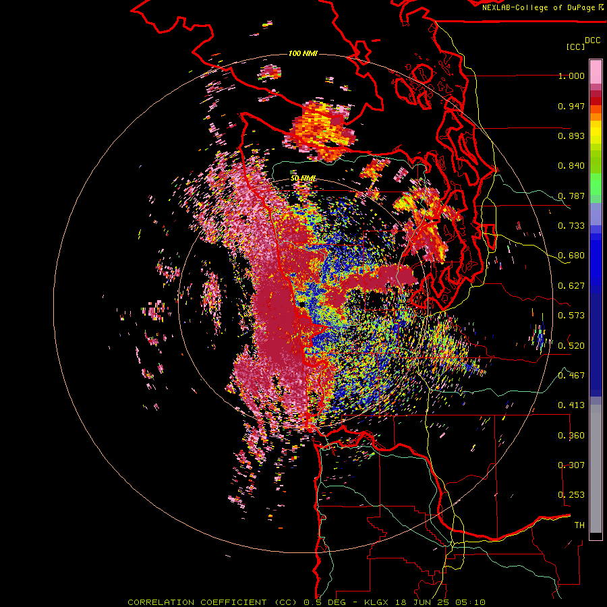Click the 0.733 scale label
607x607 pixels.
pyautogui.click(x=571, y=226)
